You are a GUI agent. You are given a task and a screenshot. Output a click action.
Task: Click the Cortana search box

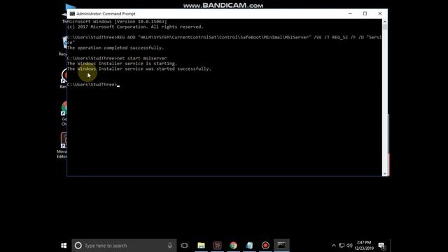coord(124,246)
